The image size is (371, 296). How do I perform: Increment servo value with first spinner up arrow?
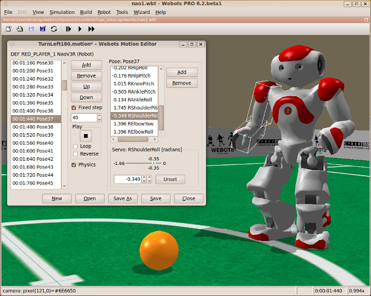(x=144, y=177)
